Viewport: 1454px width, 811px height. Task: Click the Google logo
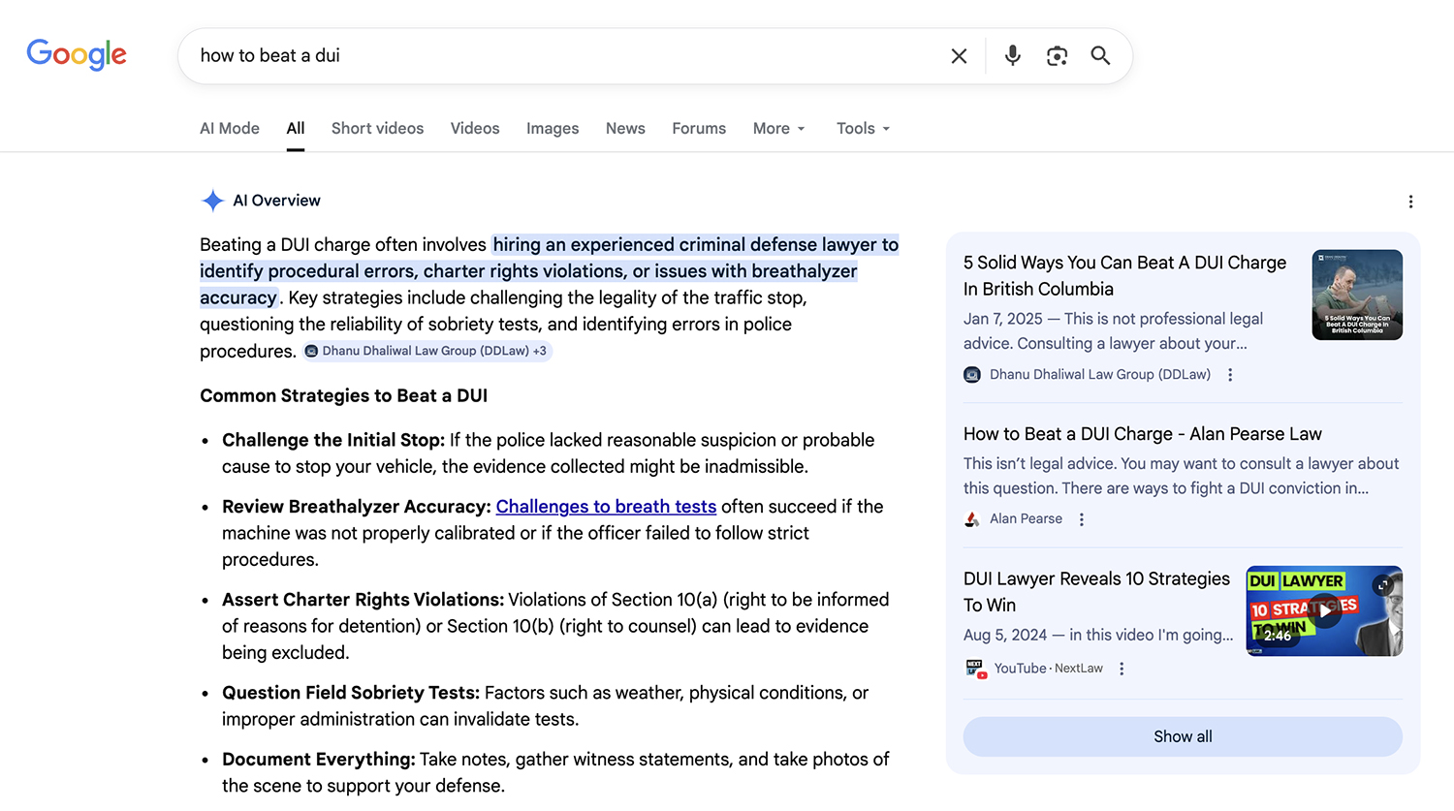click(x=77, y=55)
